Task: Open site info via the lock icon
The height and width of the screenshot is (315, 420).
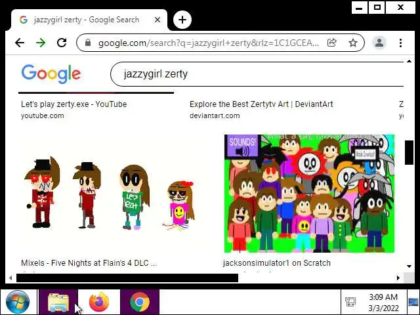Action: point(87,43)
